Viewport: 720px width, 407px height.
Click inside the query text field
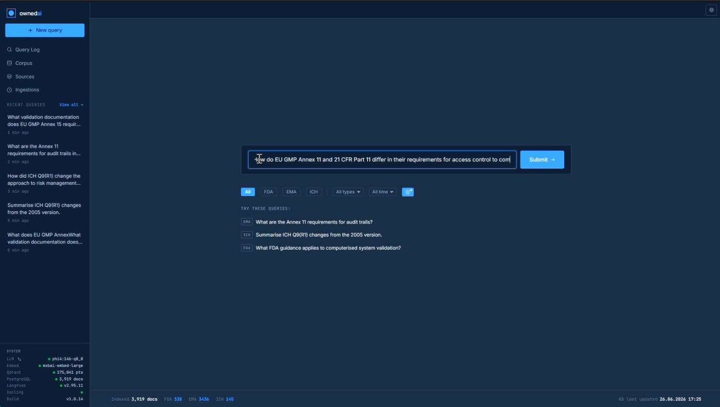click(x=382, y=160)
